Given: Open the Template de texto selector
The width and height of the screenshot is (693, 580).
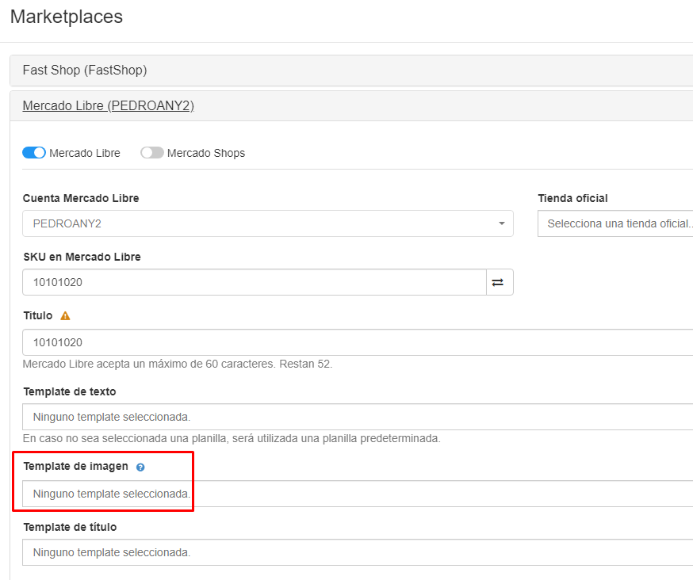Looking at the screenshot, I should (x=358, y=417).
